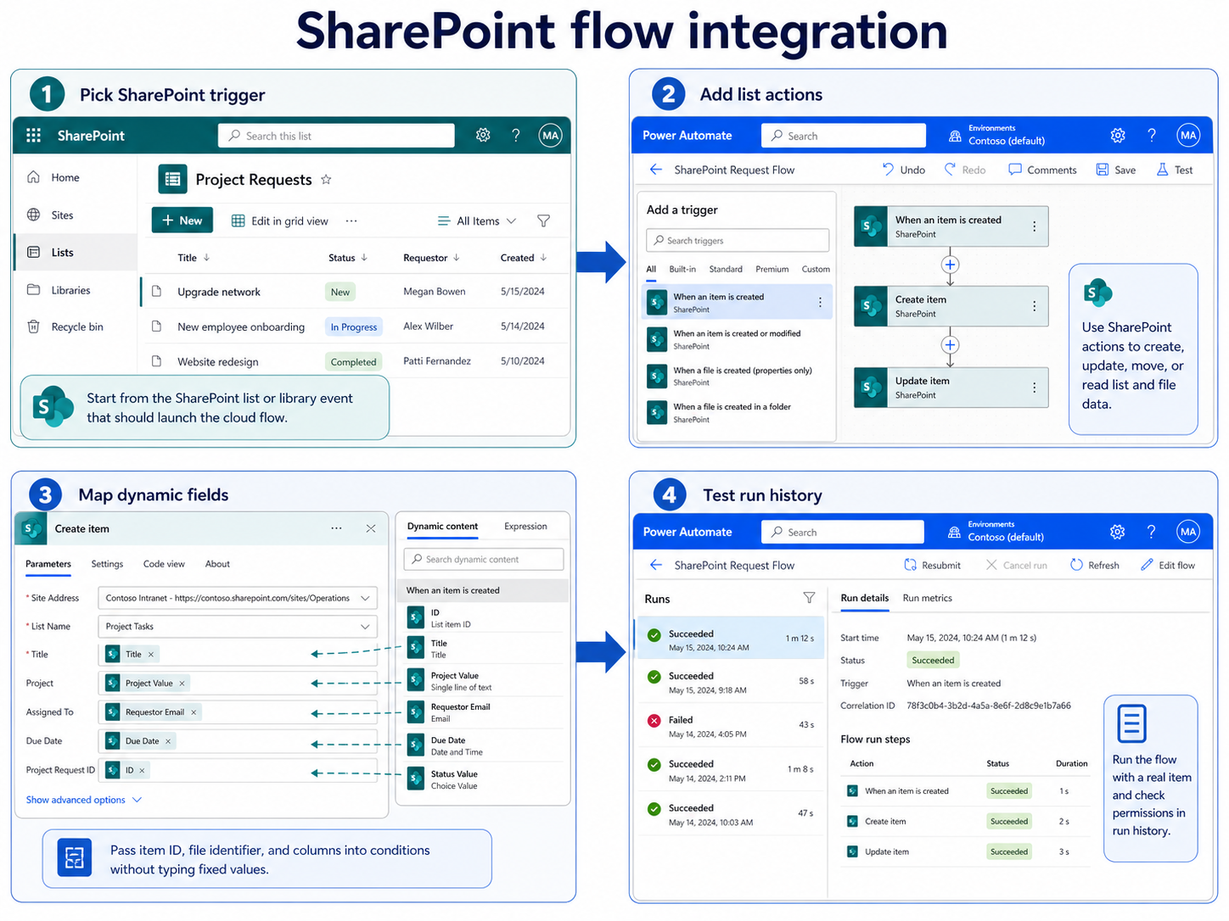
Task: Expand the Site Address dropdown
Action: tap(366, 598)
